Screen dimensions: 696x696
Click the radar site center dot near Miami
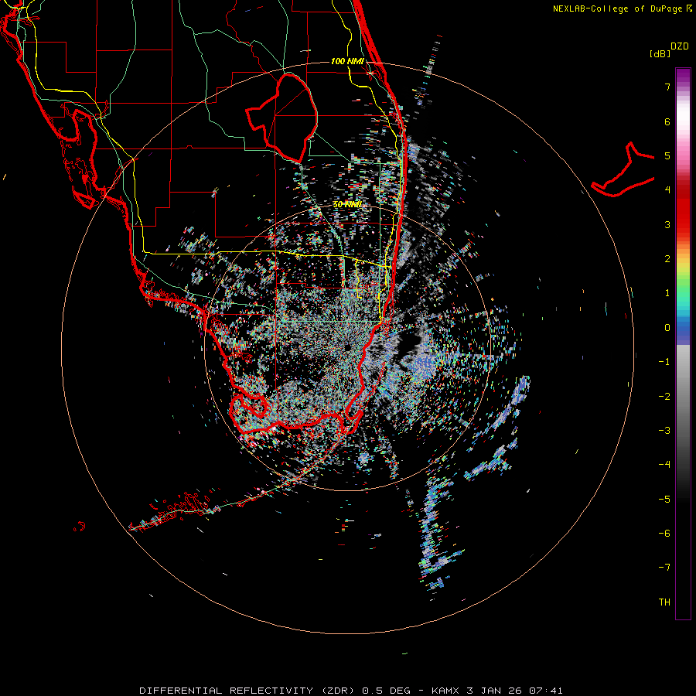347,347
